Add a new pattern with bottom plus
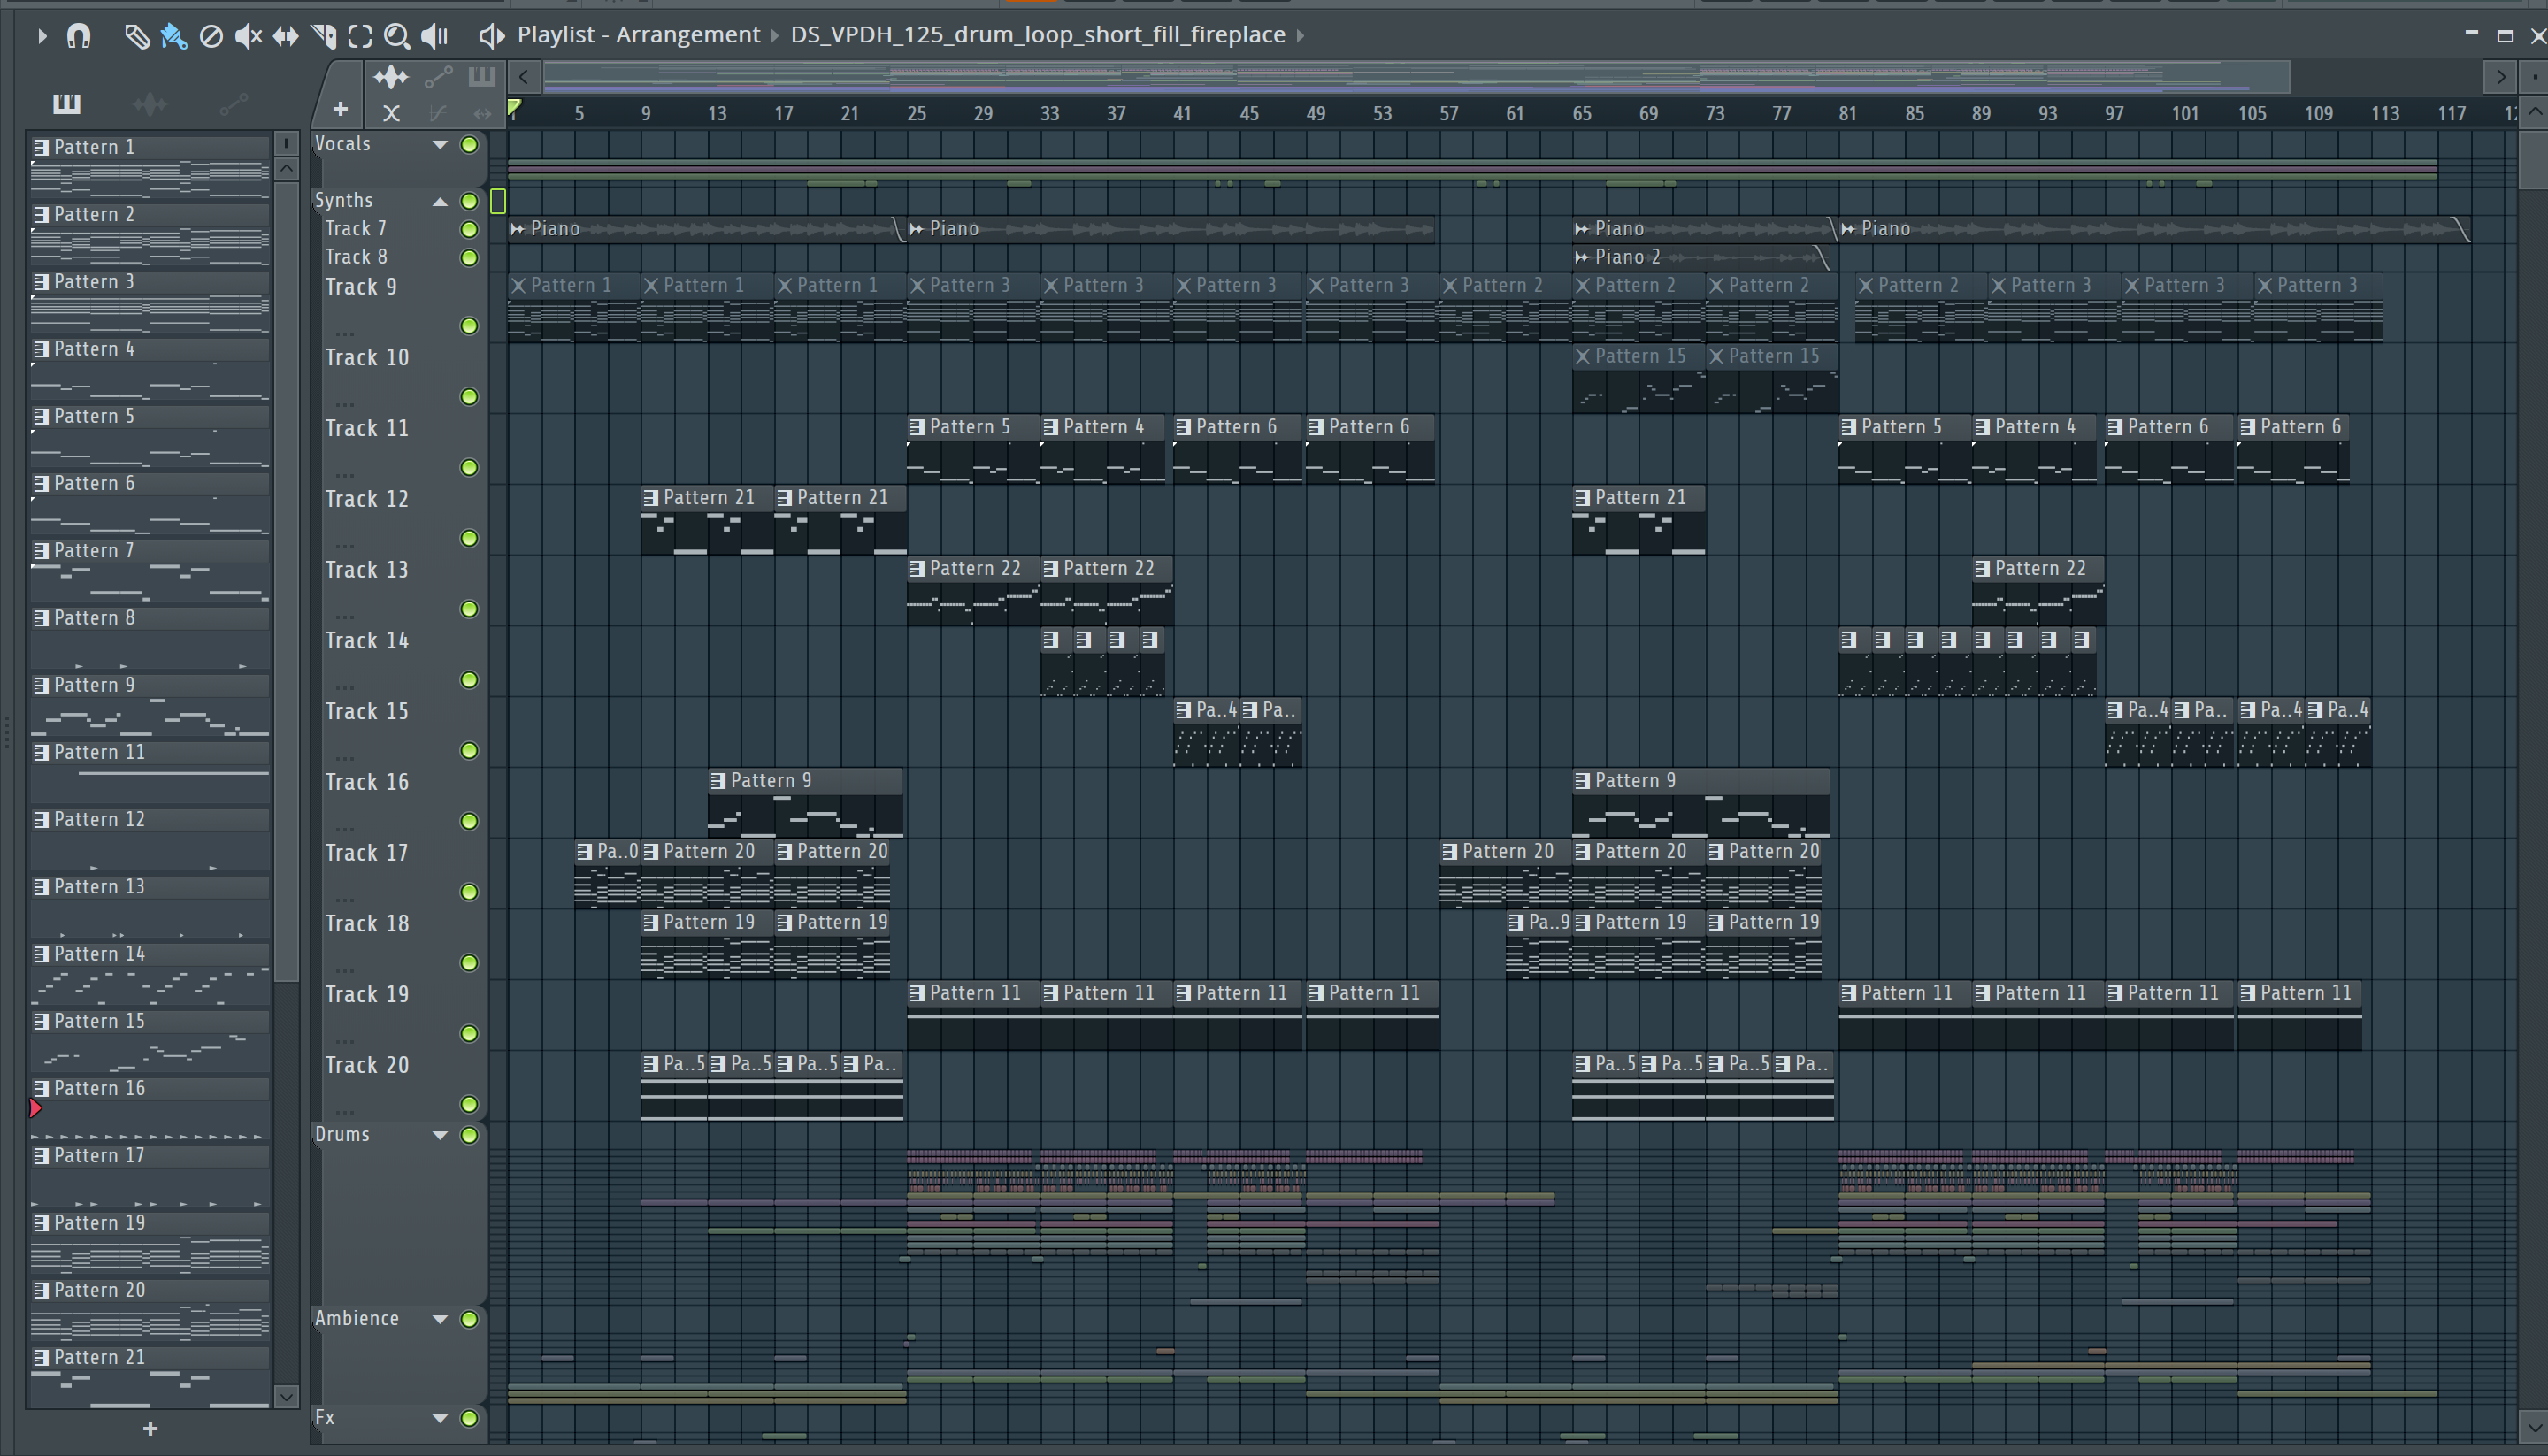Image resolution: width=2548 pixels, height=1456 pixels. (x=150, y=1429)
